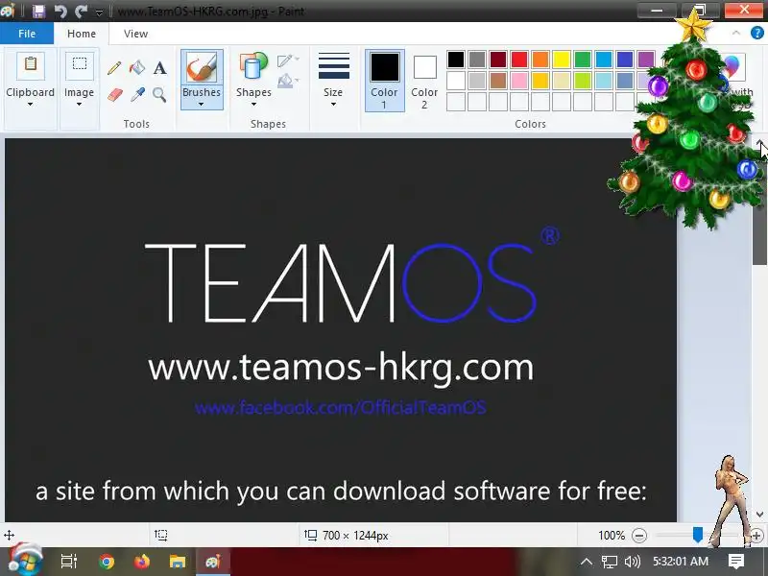
Task: Pick the dark red color swatch
Action: (x=498, y=60)
